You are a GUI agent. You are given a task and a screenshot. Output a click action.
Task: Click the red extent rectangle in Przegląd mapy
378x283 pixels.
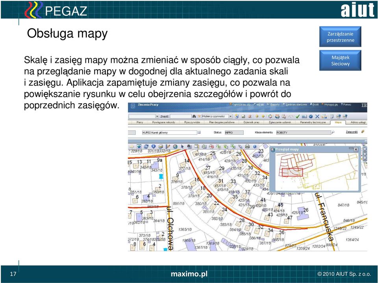292,172
